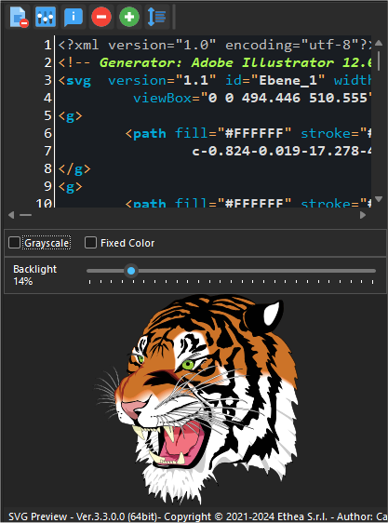This screenshot has height=523, width=388.
Task: Click the editor vertical scrollbar up arrow
Action: coord(379,43)
